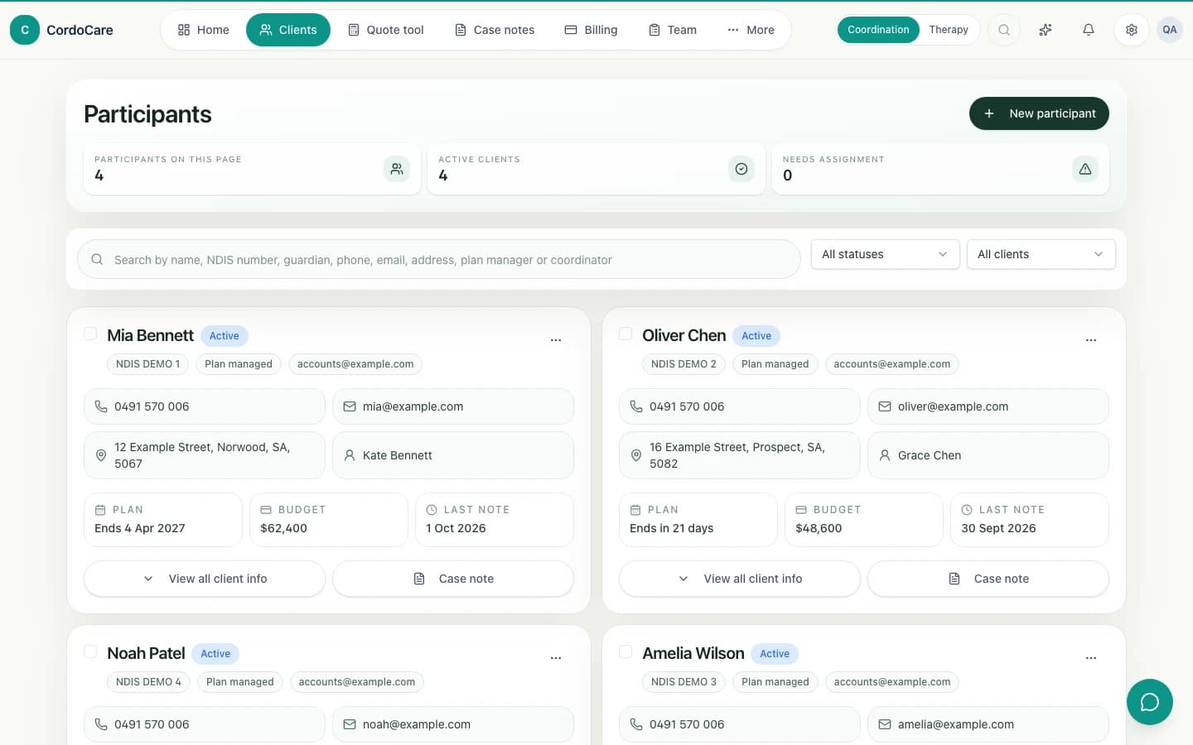Click Kate Bennett guardian entry

coord(453,455)
